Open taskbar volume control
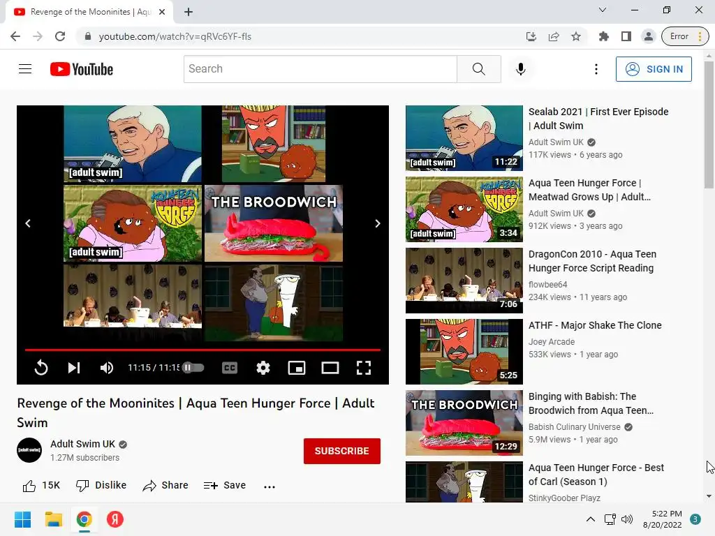This screenshot has width=715, height=536. click(627, 519)
